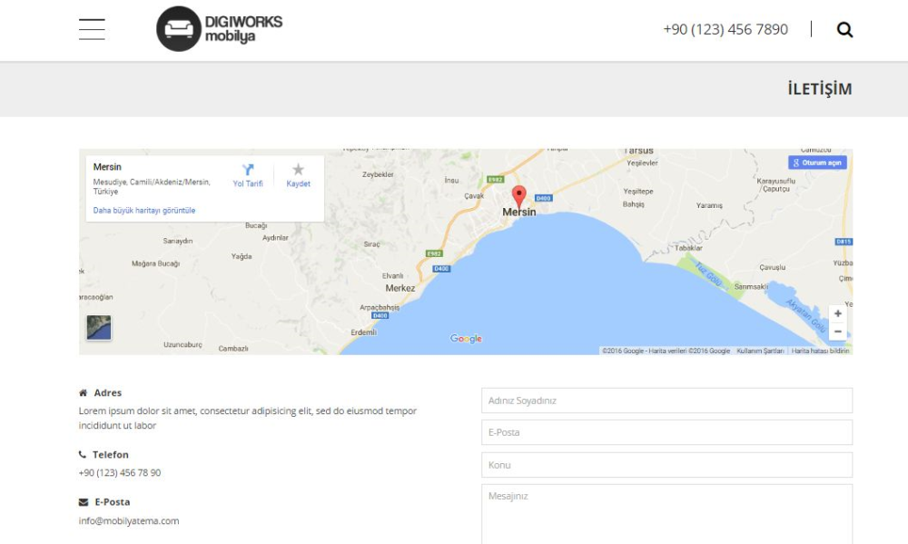Click the Mesudiye address text in map card
This screenshot has width=908, height=544.
(x=152, y=186)
